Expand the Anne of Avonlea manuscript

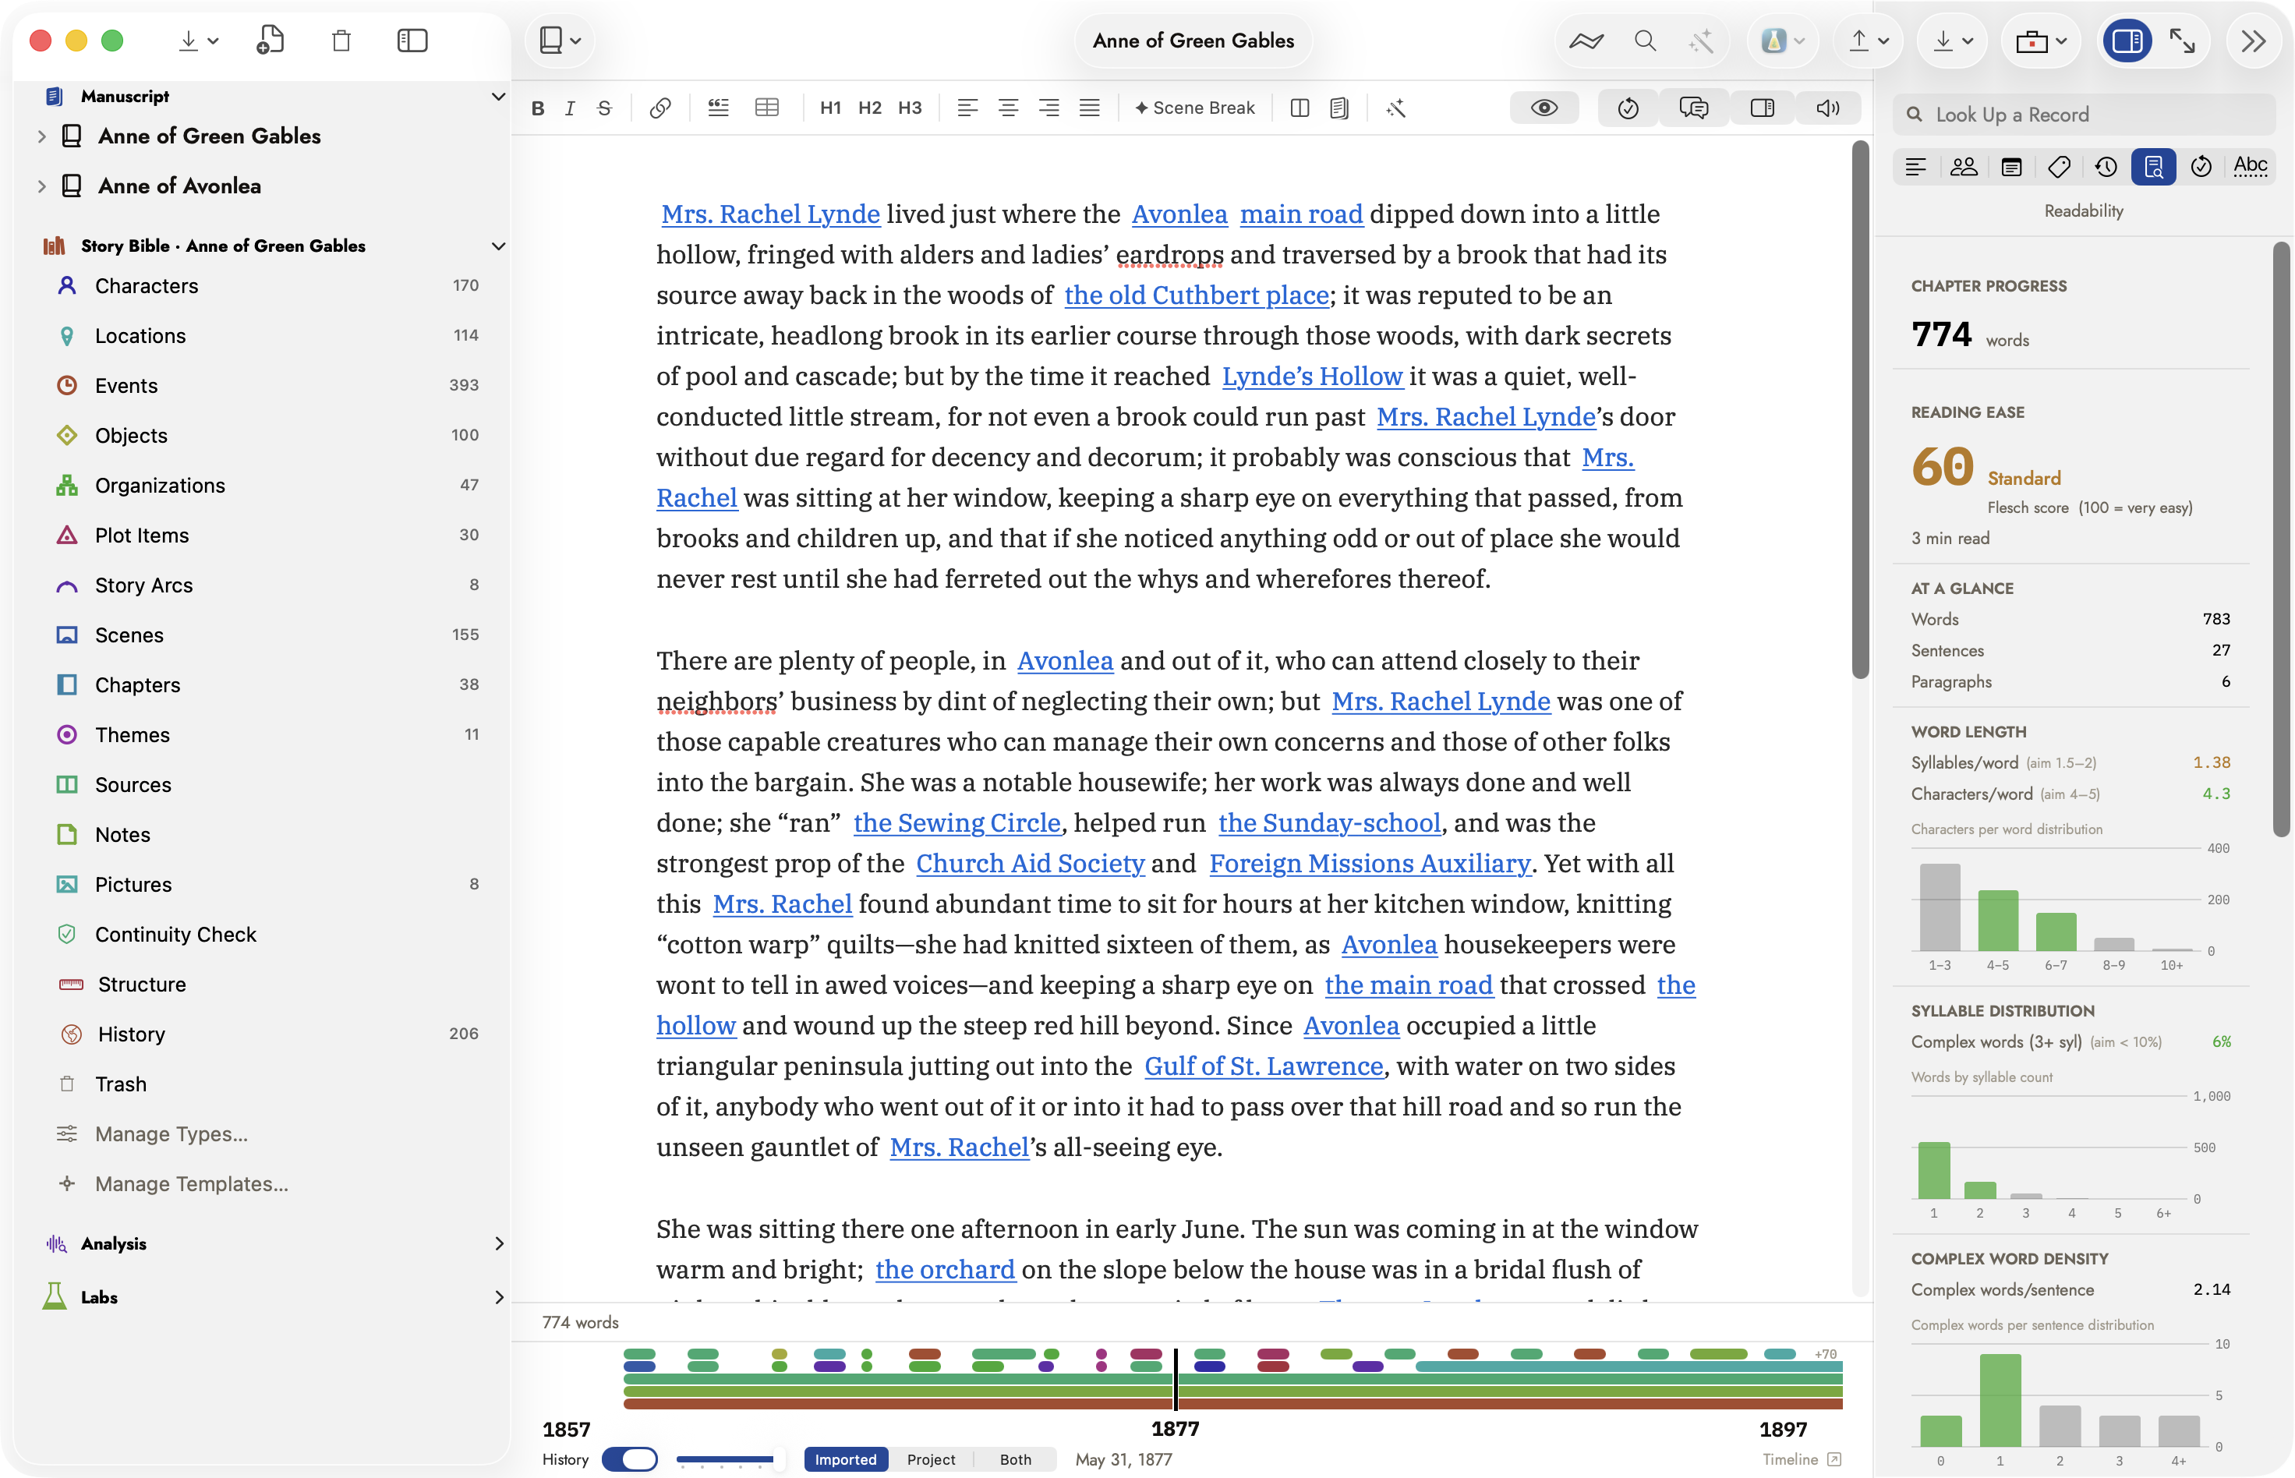tap(41, 186)
